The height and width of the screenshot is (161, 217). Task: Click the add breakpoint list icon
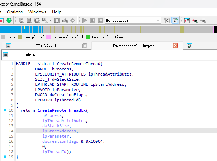pos(195,21)
